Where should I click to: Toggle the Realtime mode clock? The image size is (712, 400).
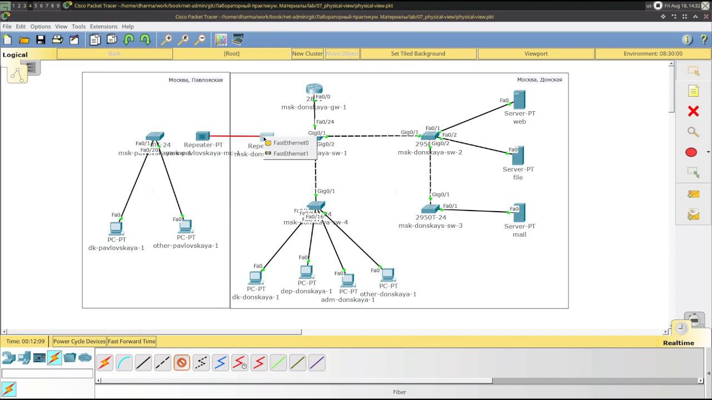pyautogui.click(x=682, y=329)
